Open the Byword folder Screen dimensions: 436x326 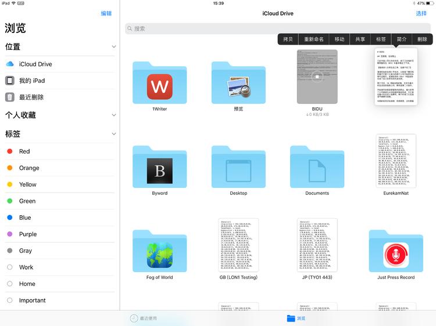(x=160, y=166)
